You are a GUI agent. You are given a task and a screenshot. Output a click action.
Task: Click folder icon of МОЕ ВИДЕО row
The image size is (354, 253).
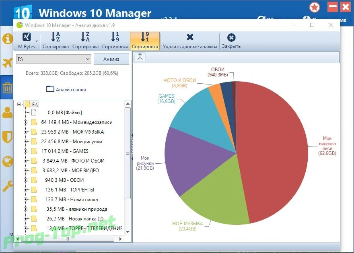click(34, 171)
